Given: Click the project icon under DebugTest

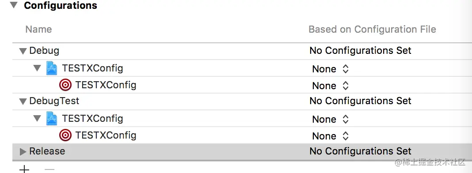Looking at the screenshot, I should [x=52, y=118].
